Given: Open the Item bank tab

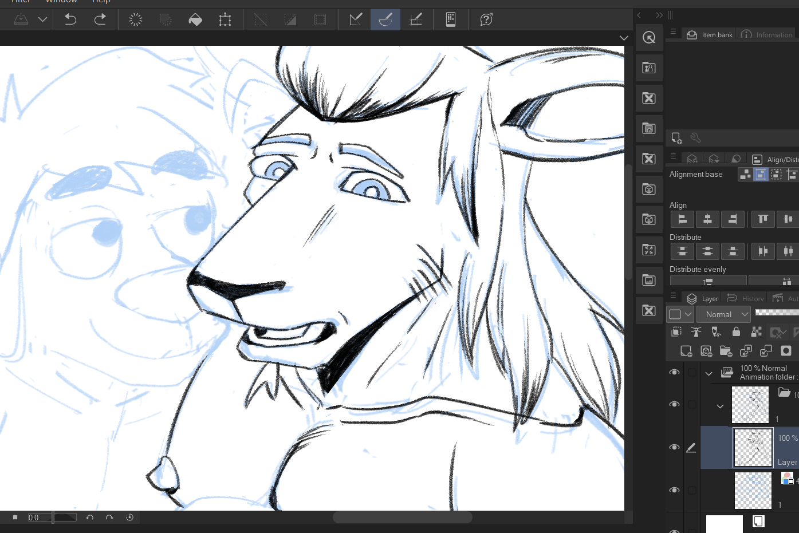Looking at the screenshot, I should click(710, 35).
